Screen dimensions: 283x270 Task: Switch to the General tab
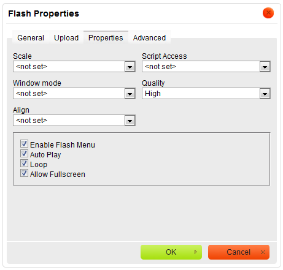click(x=31, y=38)
